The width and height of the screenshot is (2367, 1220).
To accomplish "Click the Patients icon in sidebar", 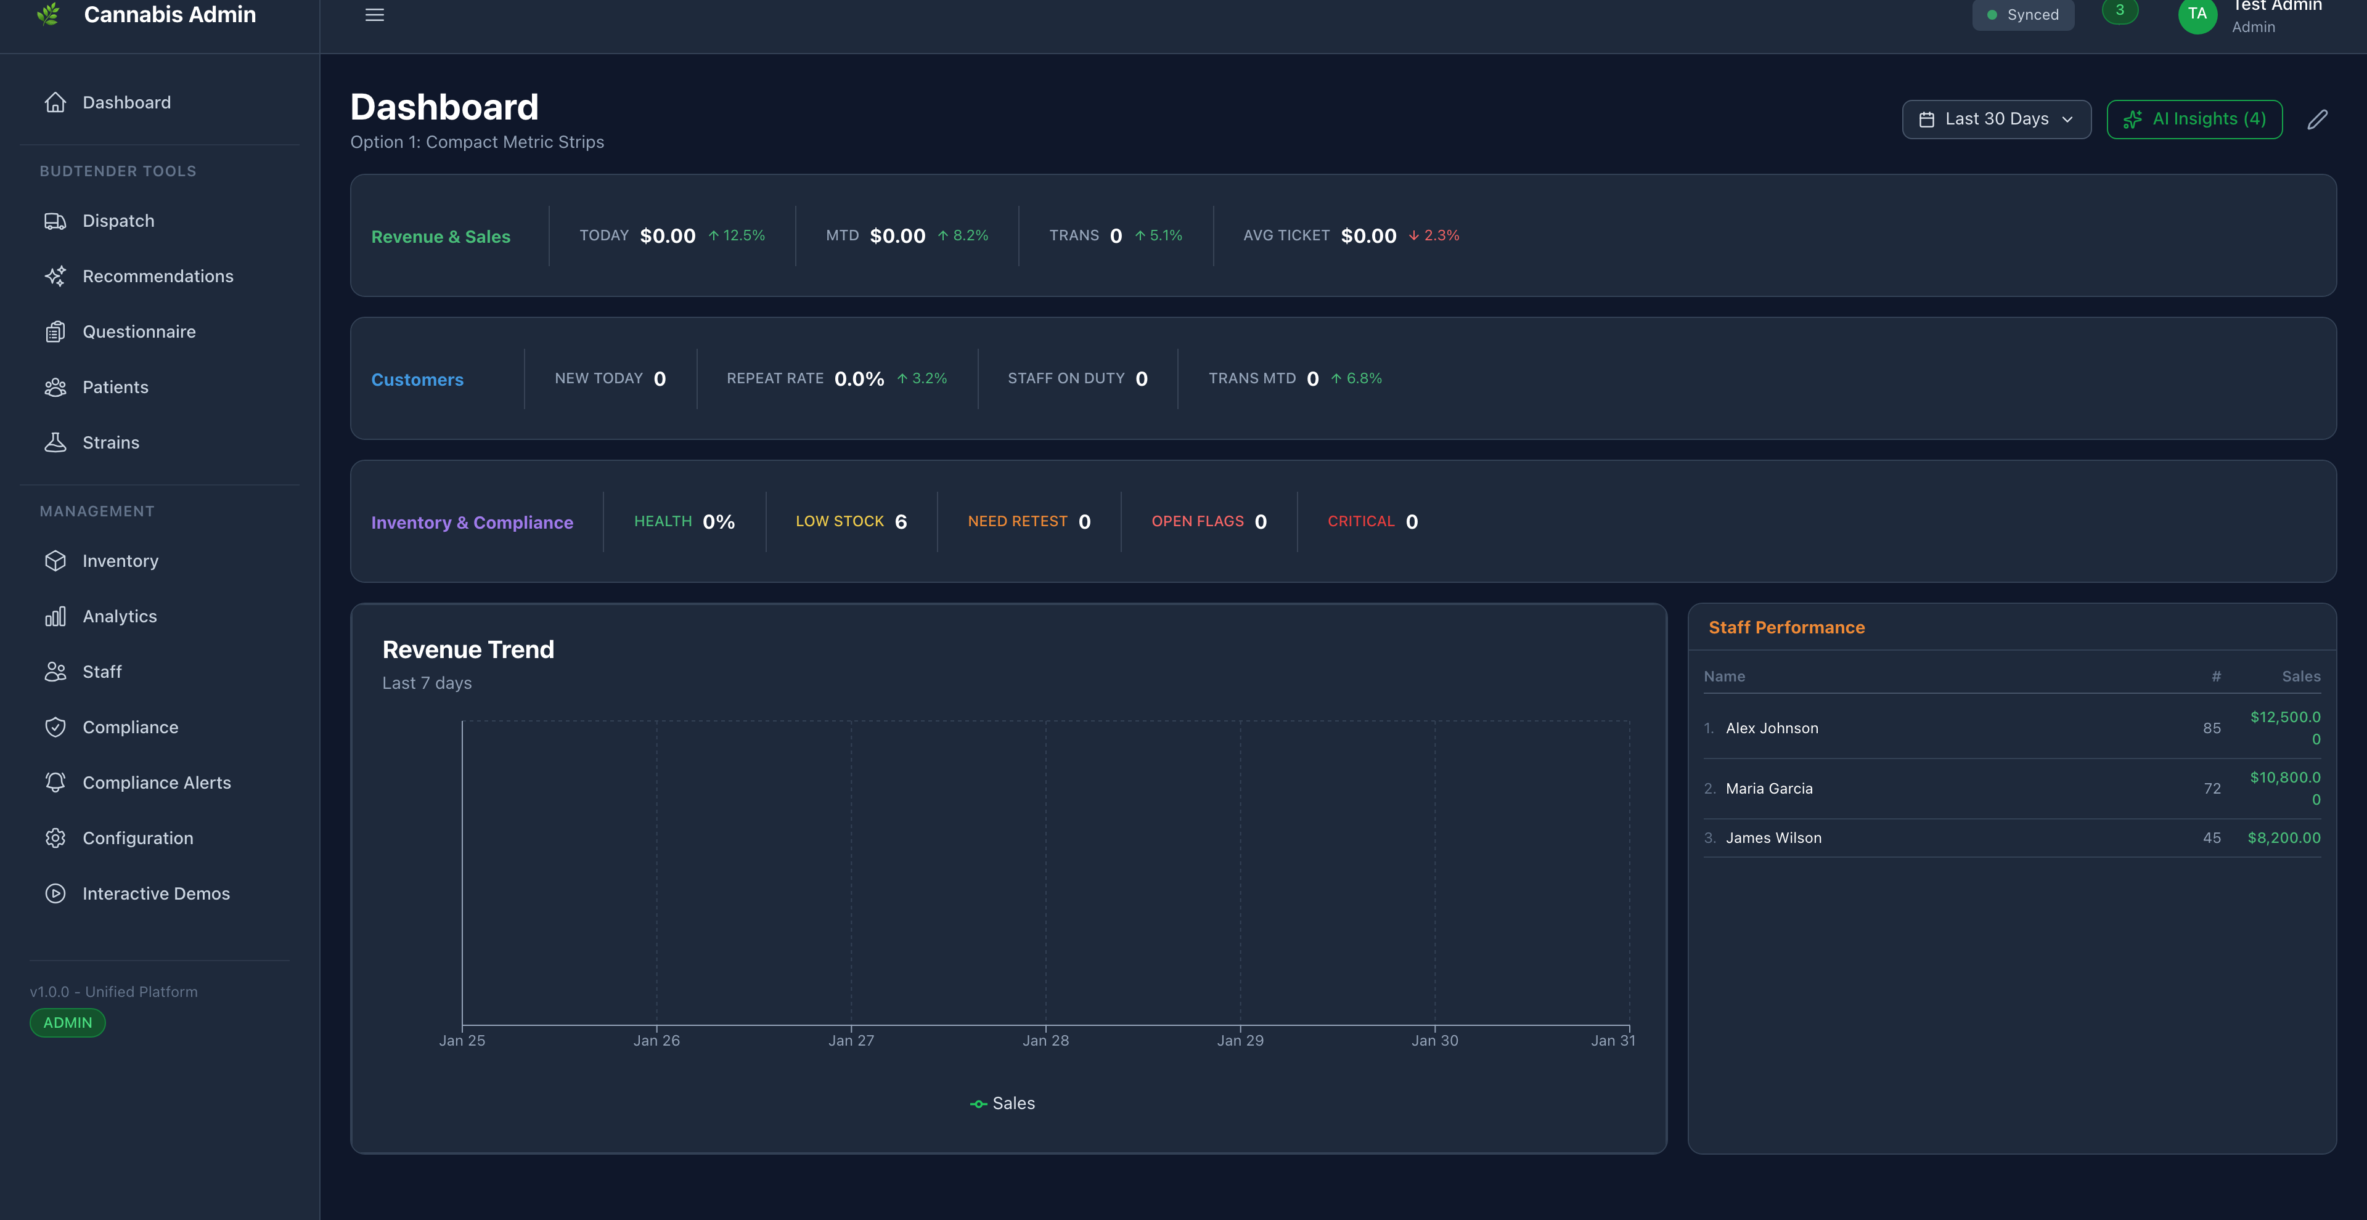I will click(55, 387).
